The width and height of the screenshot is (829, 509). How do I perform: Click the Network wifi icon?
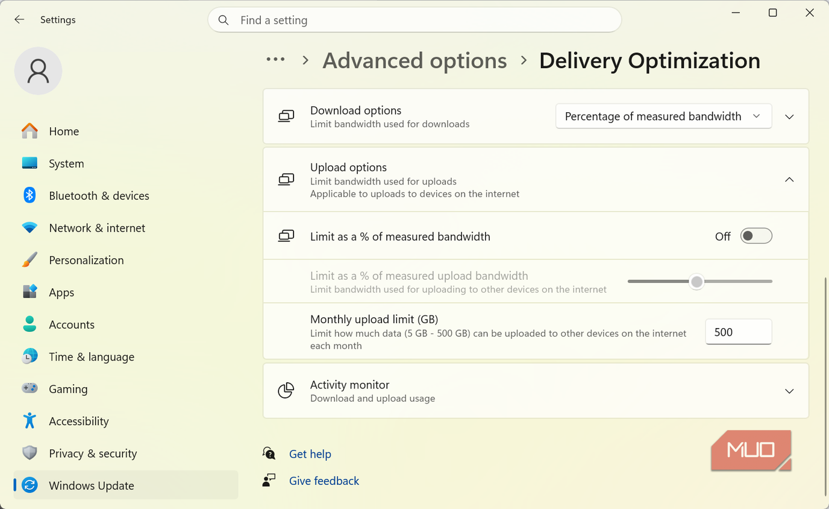point(30,228)
